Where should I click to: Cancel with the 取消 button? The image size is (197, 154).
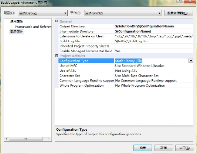point(164,148)
